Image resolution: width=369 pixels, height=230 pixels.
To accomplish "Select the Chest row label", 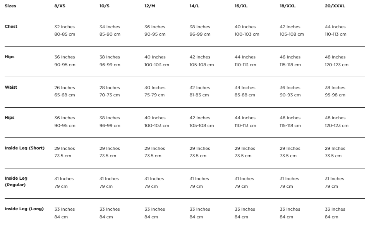I will (11, 26).
